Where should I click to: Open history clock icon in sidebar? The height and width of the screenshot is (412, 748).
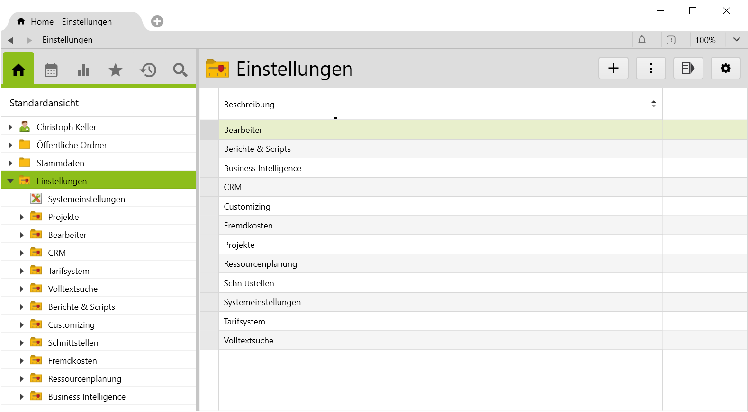[x=148, y=70]
